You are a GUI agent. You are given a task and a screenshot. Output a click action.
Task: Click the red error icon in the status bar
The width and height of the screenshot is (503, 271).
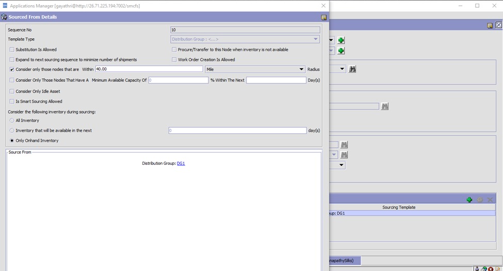point(491,268)
